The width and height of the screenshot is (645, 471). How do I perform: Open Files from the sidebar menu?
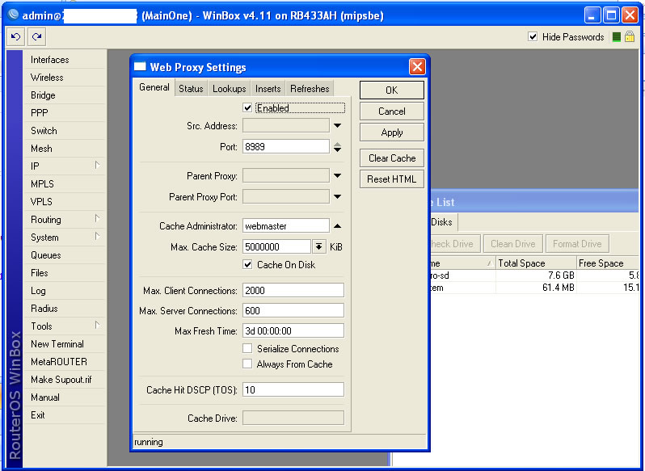click(65, 272)
